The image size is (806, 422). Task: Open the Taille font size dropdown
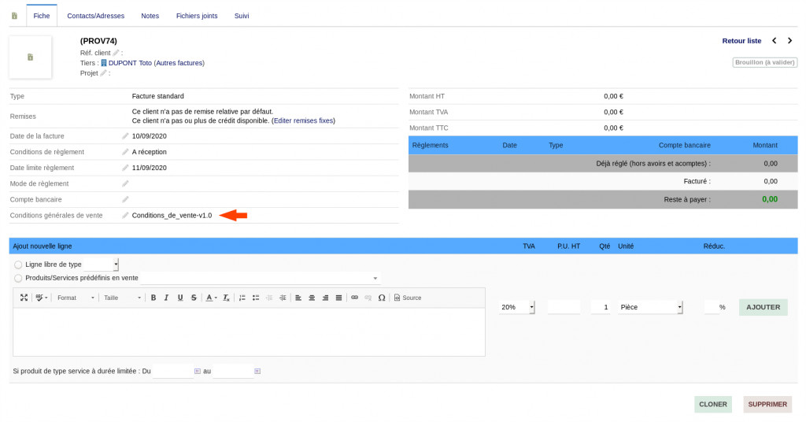(122, 298)
